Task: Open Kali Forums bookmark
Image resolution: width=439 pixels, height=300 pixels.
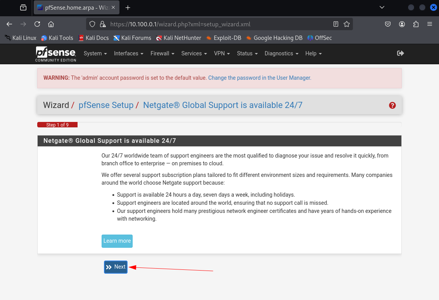Action: pos(132,38)
